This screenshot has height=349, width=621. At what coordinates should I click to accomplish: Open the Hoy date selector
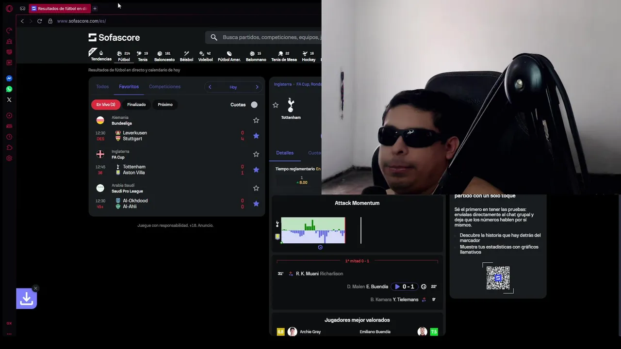(x=233, y=87)
